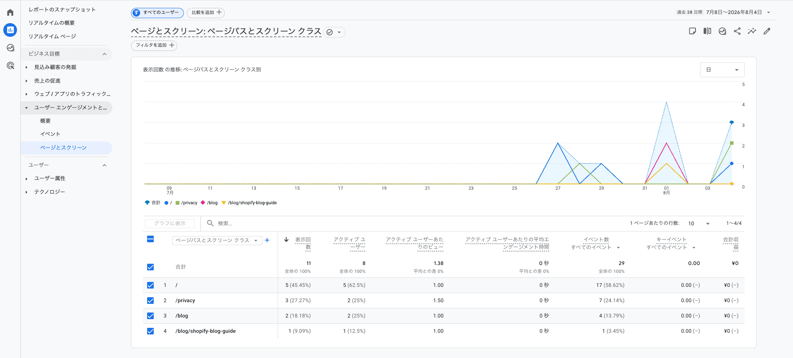This screenshot has width=793, height=358.
Task: Click the plus in 比較を追加 chip
Action: point(219,12)
